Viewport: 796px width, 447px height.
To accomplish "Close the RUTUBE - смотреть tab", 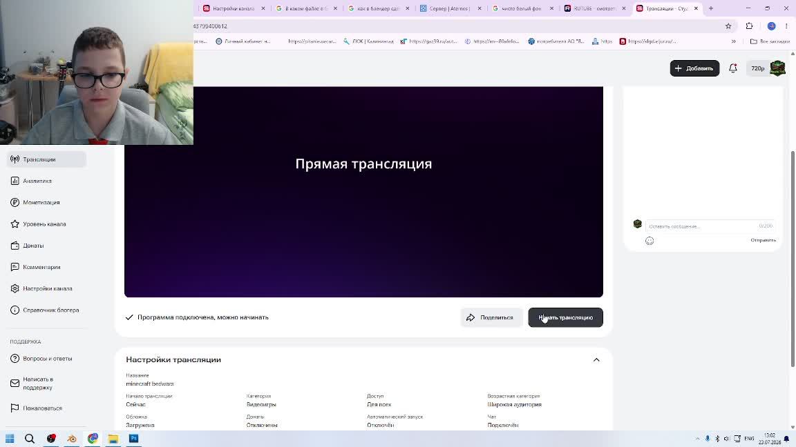I will click(x=624, y=8).
